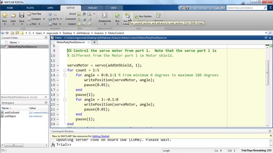The height and width of the screenshot is (153, 273).
Task: Click the up one folder icon
Action: click(x=12, y=33)
